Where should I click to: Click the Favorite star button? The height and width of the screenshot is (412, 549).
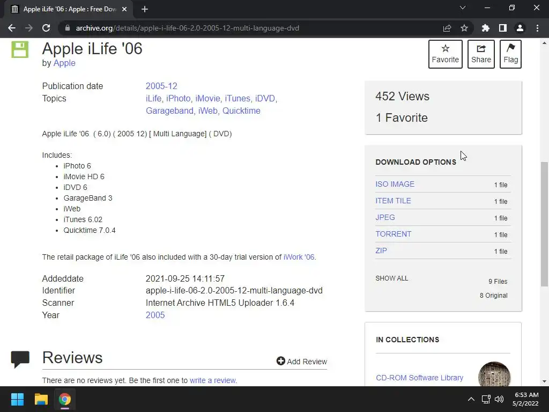(x=446, y=54)
